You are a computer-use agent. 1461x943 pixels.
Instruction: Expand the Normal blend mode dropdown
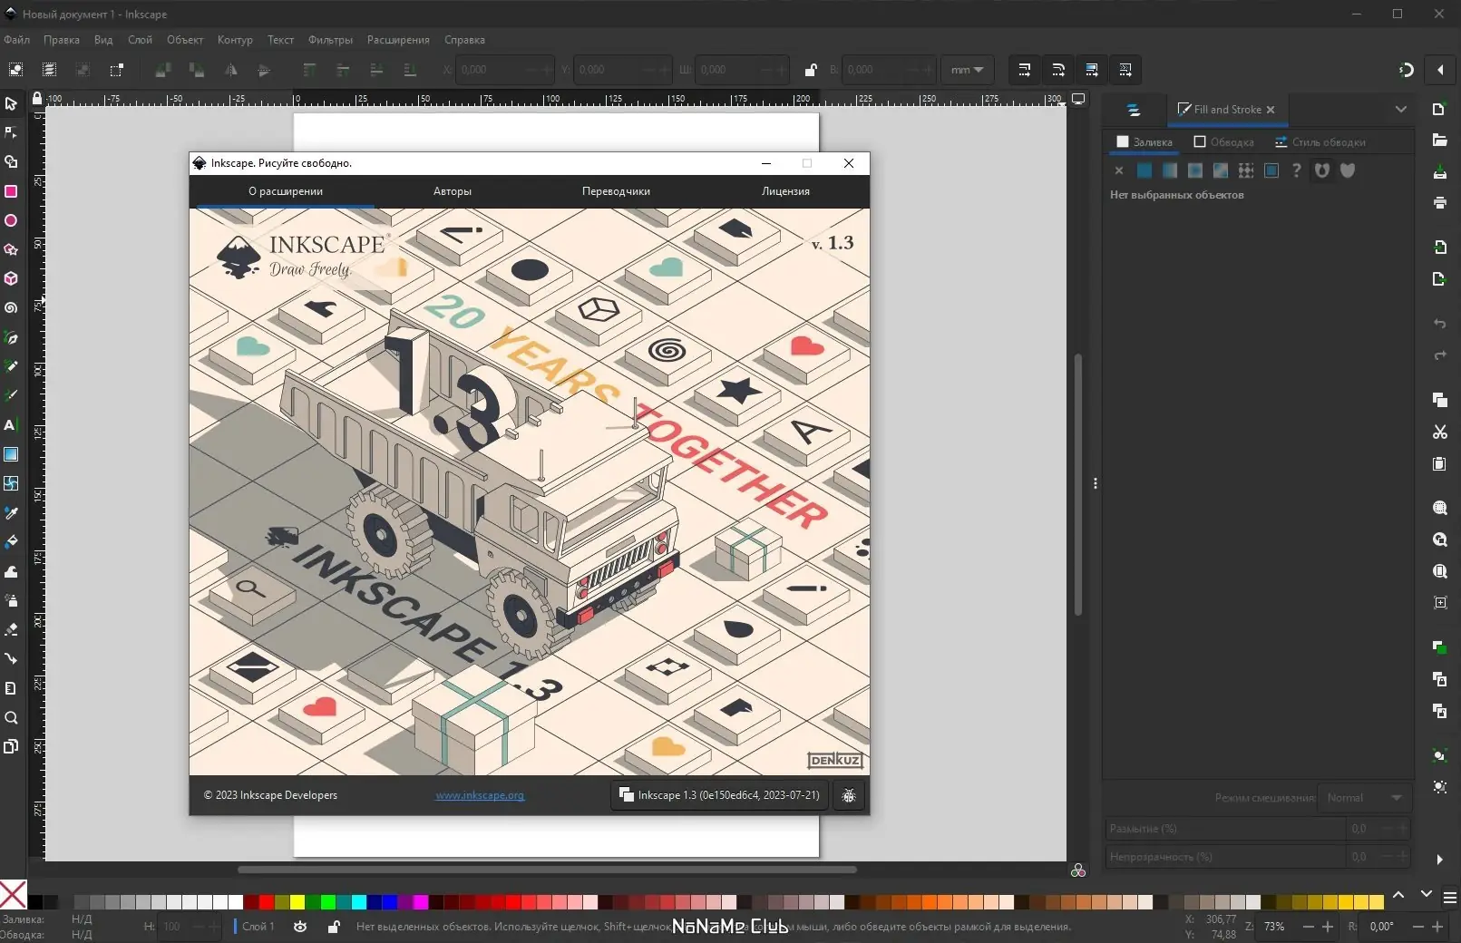[x=1364, y=798]
